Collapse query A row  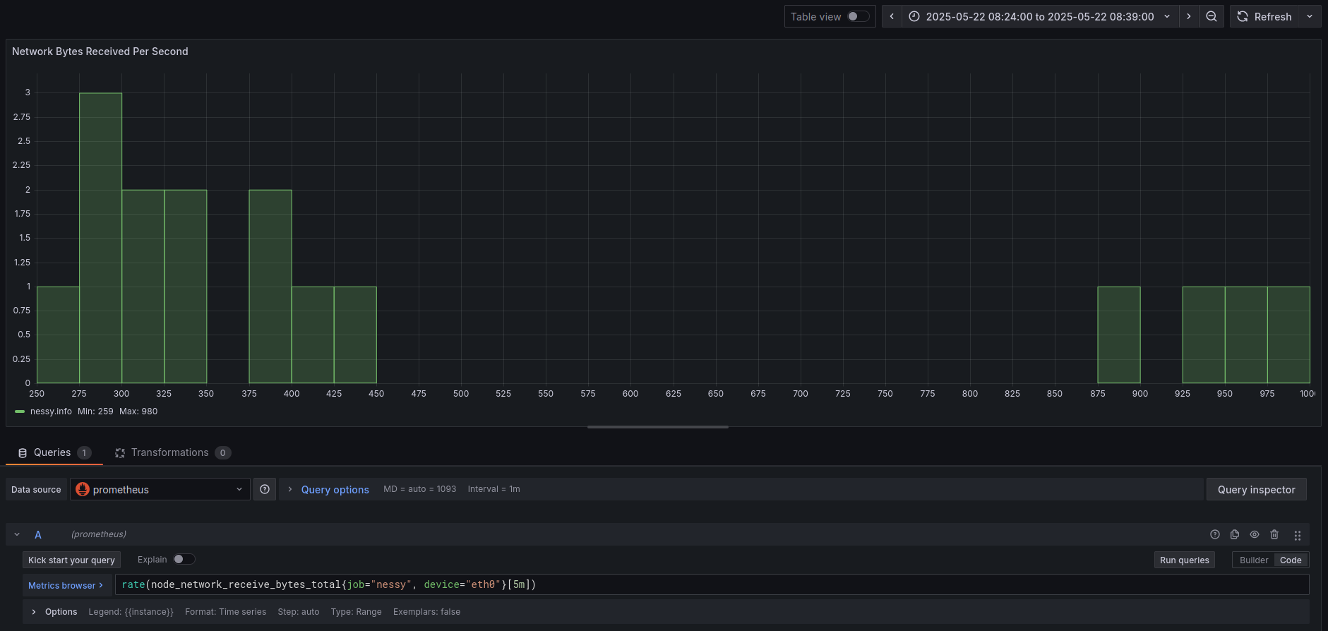pos(17,534)
